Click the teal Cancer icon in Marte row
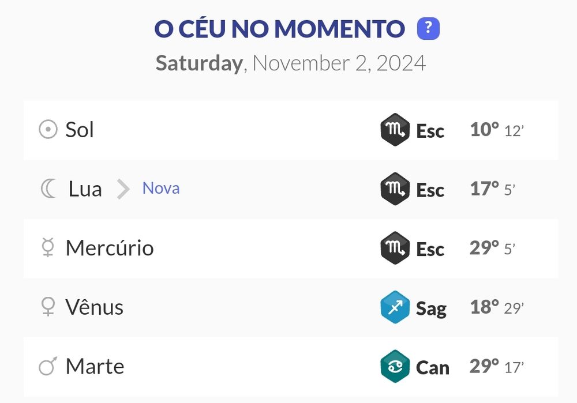This screenshot has height=403, width=577. [x=395, y=367]
